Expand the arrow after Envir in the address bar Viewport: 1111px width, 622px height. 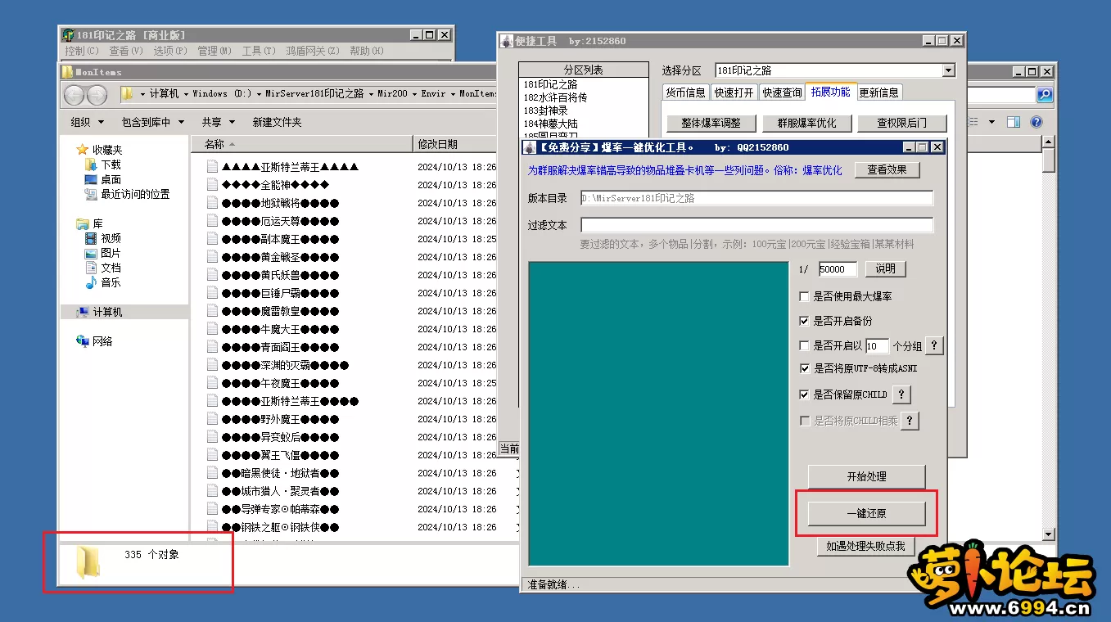click(453, 94)
